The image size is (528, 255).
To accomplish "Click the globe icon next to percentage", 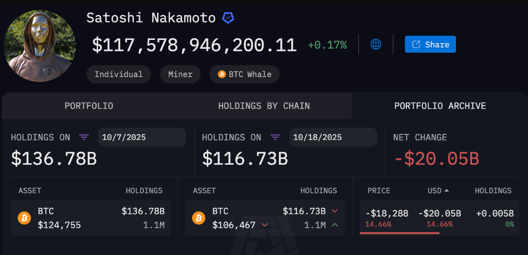I will [x=376, y=44].
